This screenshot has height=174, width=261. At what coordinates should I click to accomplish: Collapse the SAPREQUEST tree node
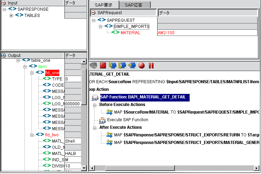click(93, 20)
